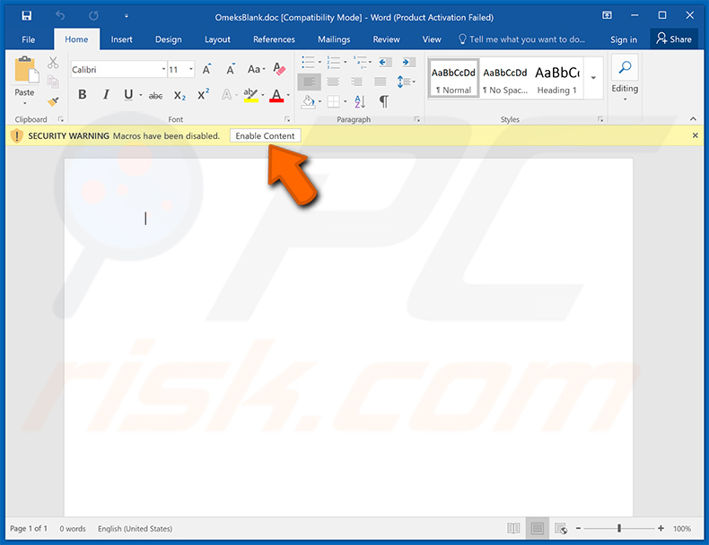This screenshot has width=709, height=545.
Task: Click the Shading paint bucket icon
Action: 309,101
